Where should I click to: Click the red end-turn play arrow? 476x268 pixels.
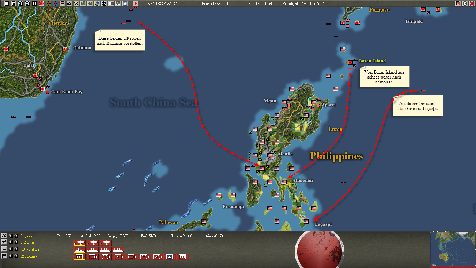tap(136, 3)
